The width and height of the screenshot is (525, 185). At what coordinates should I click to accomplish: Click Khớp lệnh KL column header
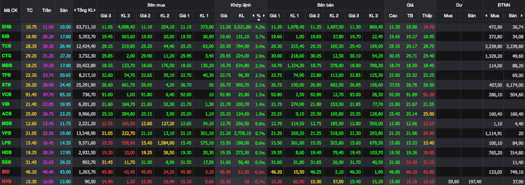click(x=241, y=16)
